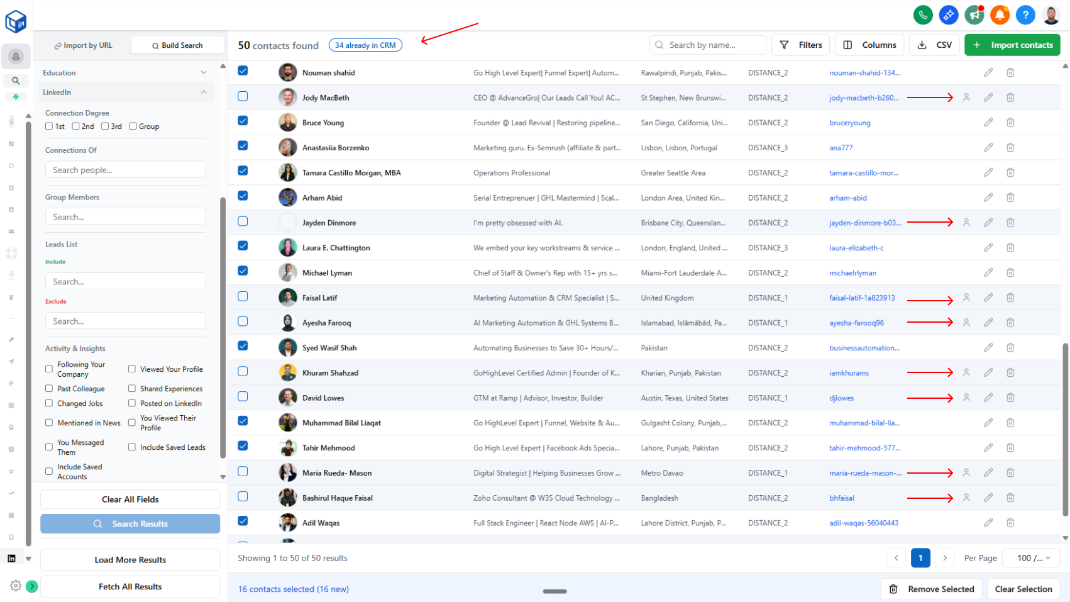Select the search magnifier in left sidebar
The height and width of the screenshot is (602, 1070).
[x=16, y=81]
